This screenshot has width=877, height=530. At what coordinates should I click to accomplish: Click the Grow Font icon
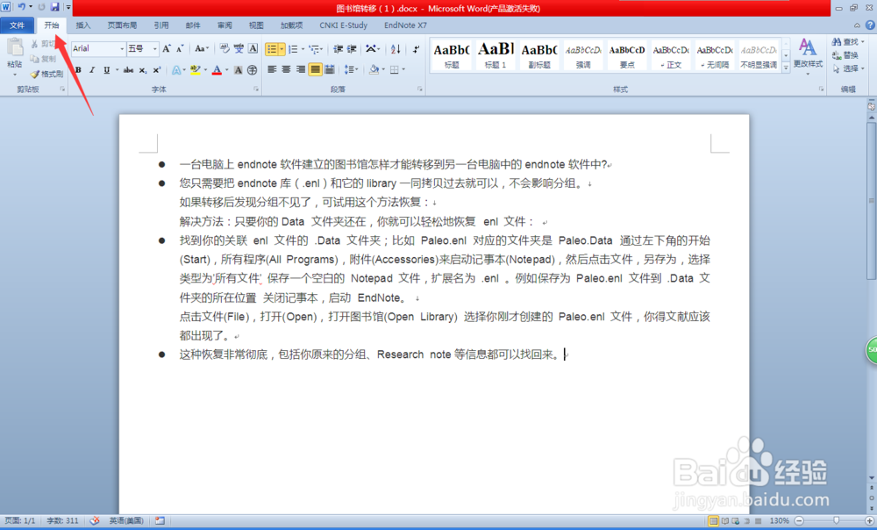pos(167,48)
